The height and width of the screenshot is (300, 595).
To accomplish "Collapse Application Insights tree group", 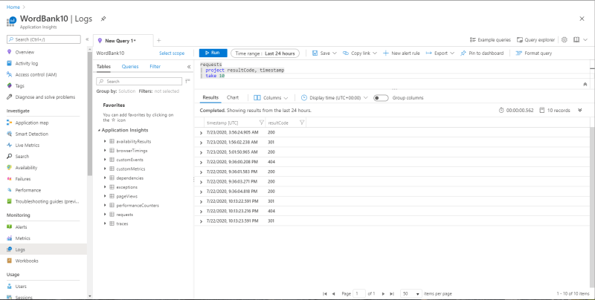I will coord(99,130).
